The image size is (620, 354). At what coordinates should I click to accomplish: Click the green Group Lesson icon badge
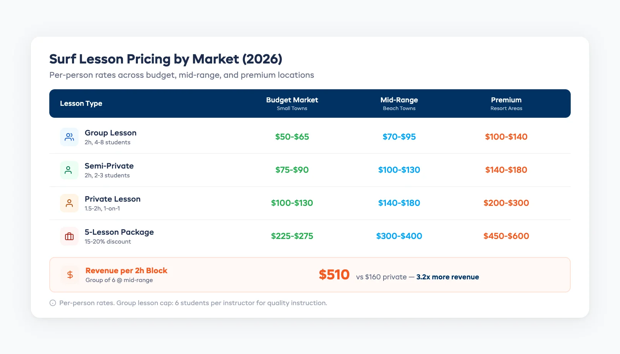tap(69, 137)
